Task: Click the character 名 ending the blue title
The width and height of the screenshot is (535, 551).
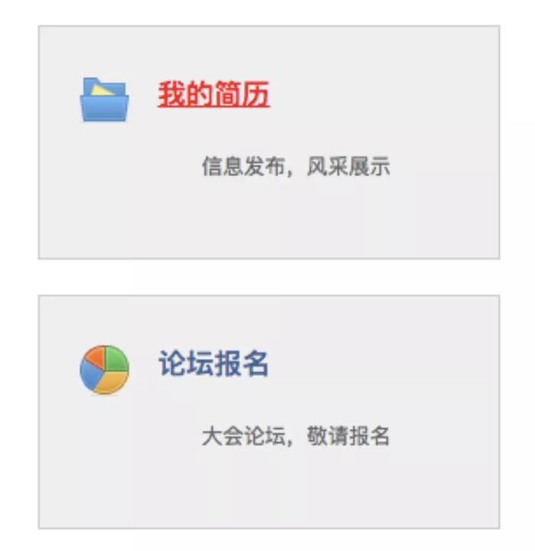Action: click(255, 364)
